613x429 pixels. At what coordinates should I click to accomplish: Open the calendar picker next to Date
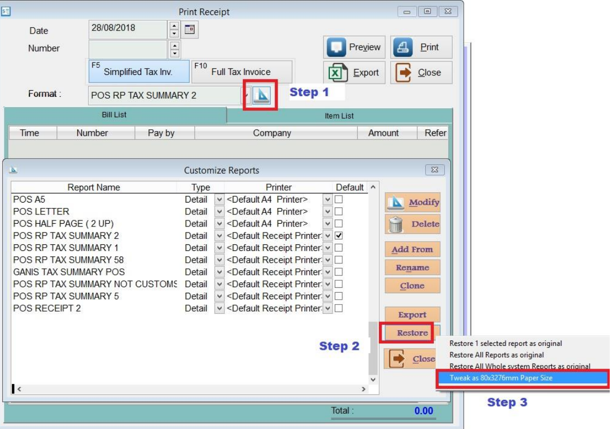point(190,29)
